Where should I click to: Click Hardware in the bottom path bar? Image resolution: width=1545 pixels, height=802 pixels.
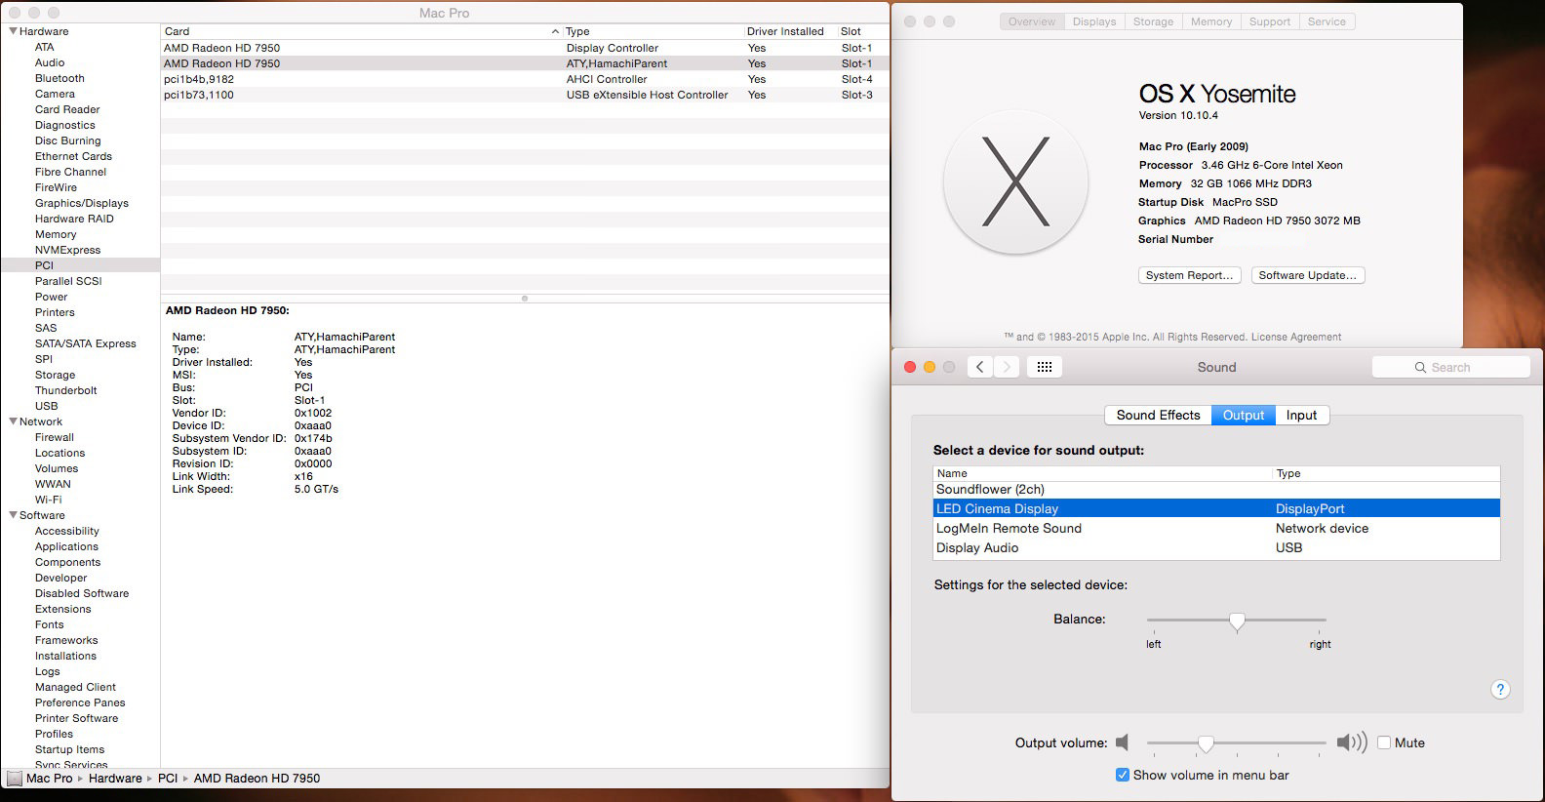coord(115,779)
